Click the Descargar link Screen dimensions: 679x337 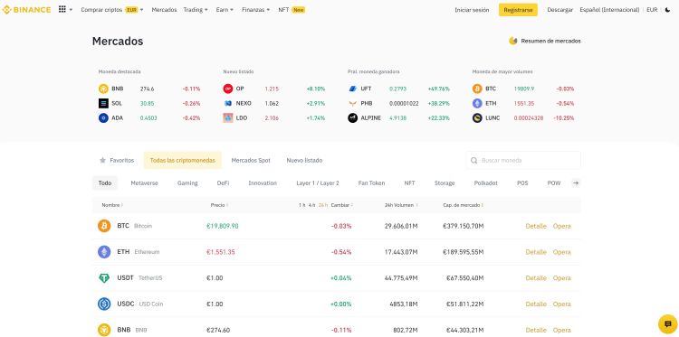point(559,10)
